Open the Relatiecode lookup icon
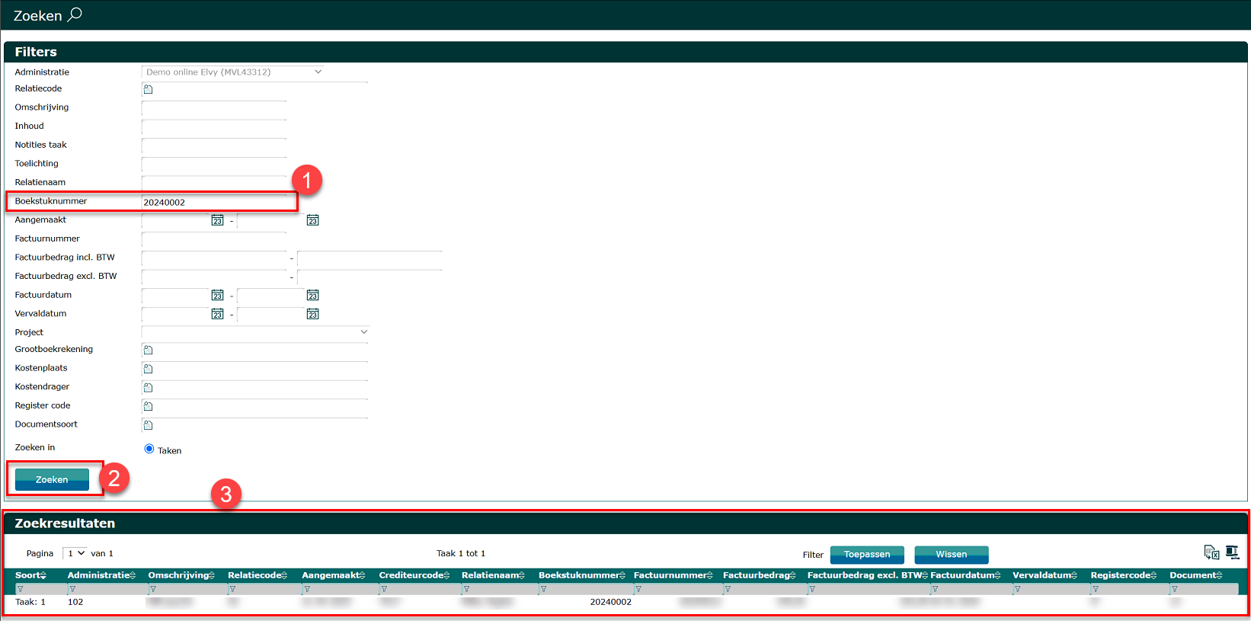The height and width of the screenshot is (621, 1251). [x=149, y=89]
